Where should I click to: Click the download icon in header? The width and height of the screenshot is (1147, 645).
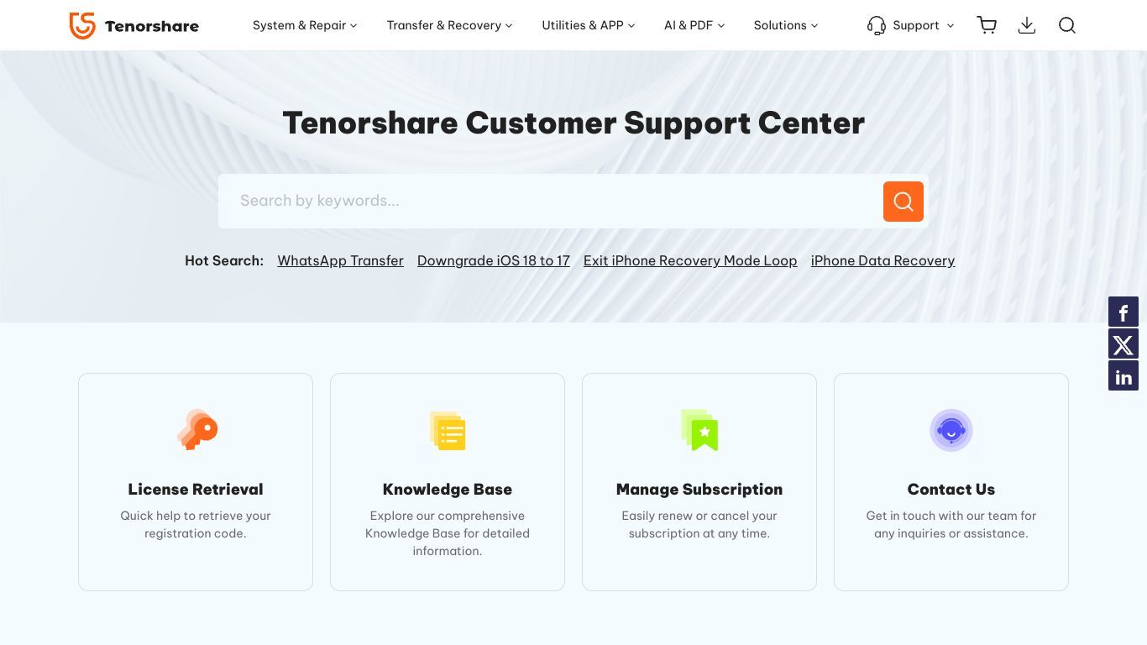[x=1026, y=25]
